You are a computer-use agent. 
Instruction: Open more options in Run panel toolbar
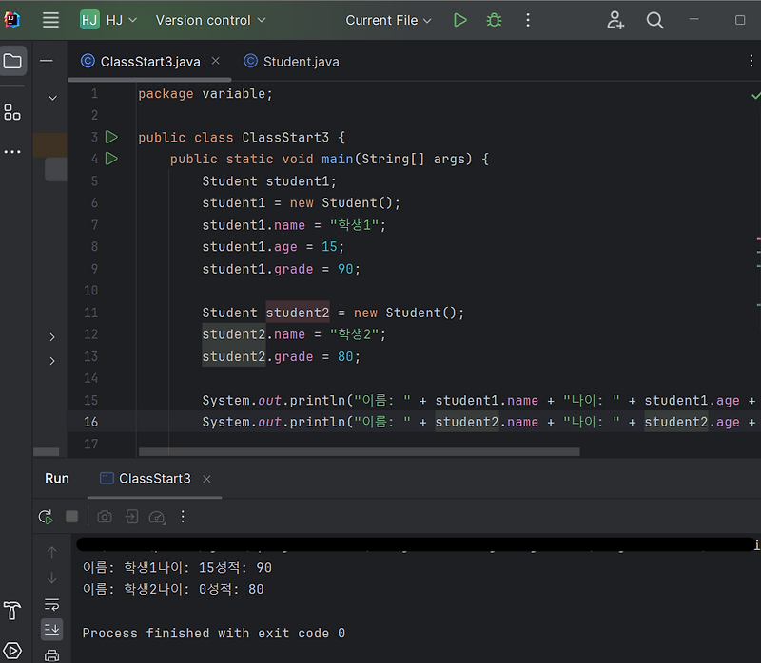(x=183, y=517)
